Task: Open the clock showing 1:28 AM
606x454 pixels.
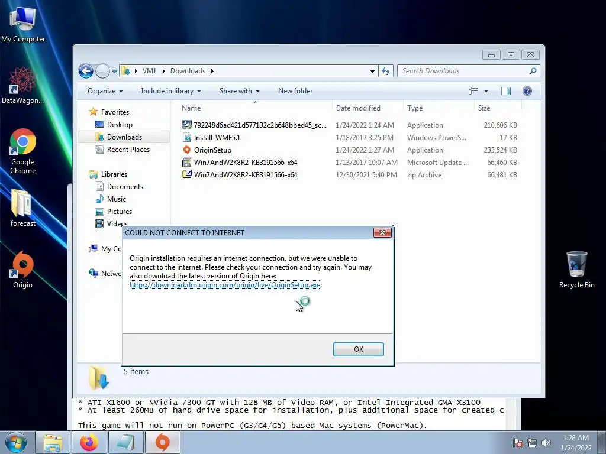Action: pyautogui.click(x=576, y=443)
